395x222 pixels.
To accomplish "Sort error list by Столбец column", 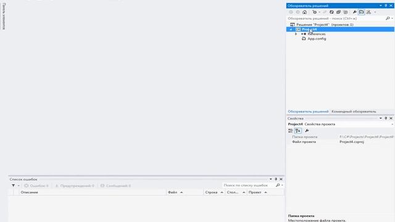I will pos(236,192).
